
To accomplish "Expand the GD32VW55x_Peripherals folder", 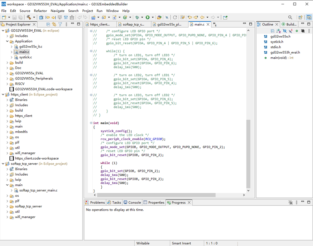I will [7, 78].
